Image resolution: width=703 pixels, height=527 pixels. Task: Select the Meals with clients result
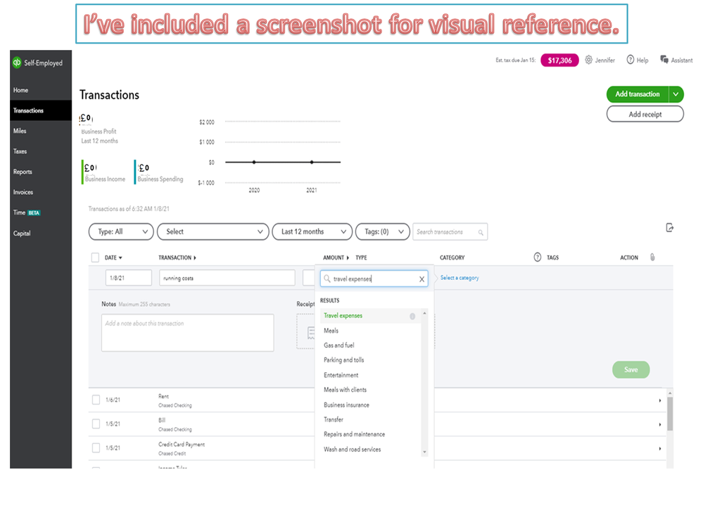(x=371, y=390)
